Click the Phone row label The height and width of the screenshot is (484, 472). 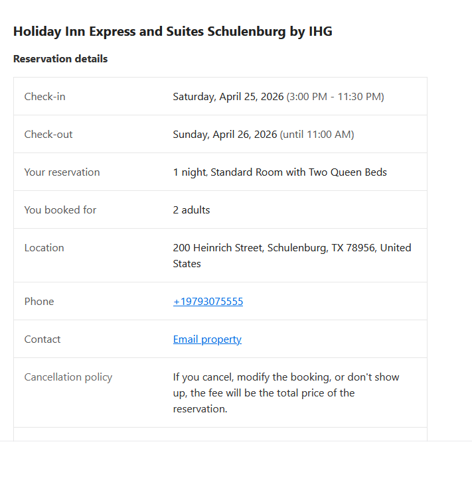(x=39, y=301)
